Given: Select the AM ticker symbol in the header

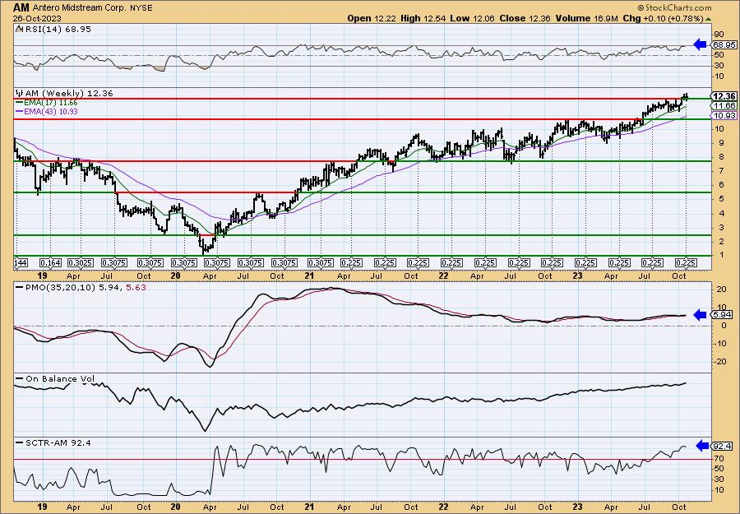Looking at the screenshot, I should [21, 7].
